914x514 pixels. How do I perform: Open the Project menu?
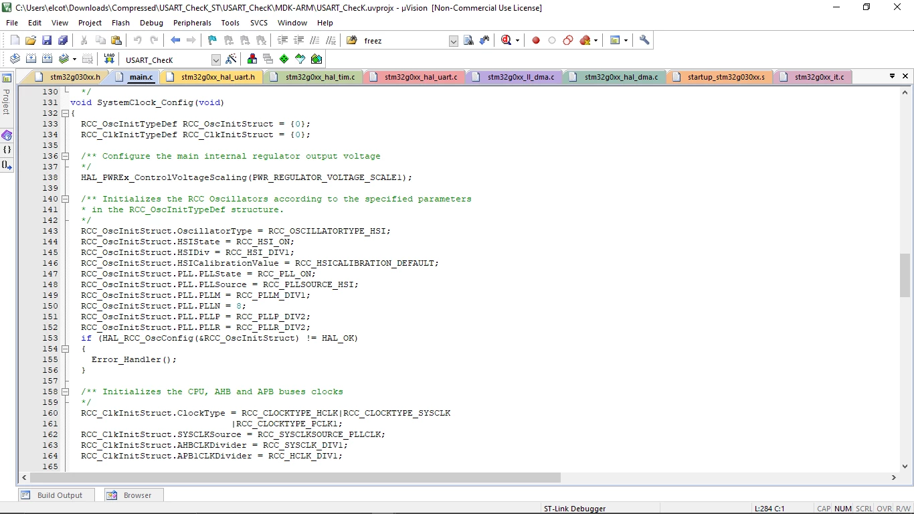click(90, 23)
